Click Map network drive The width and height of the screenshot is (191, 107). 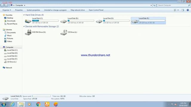[78, 10]
